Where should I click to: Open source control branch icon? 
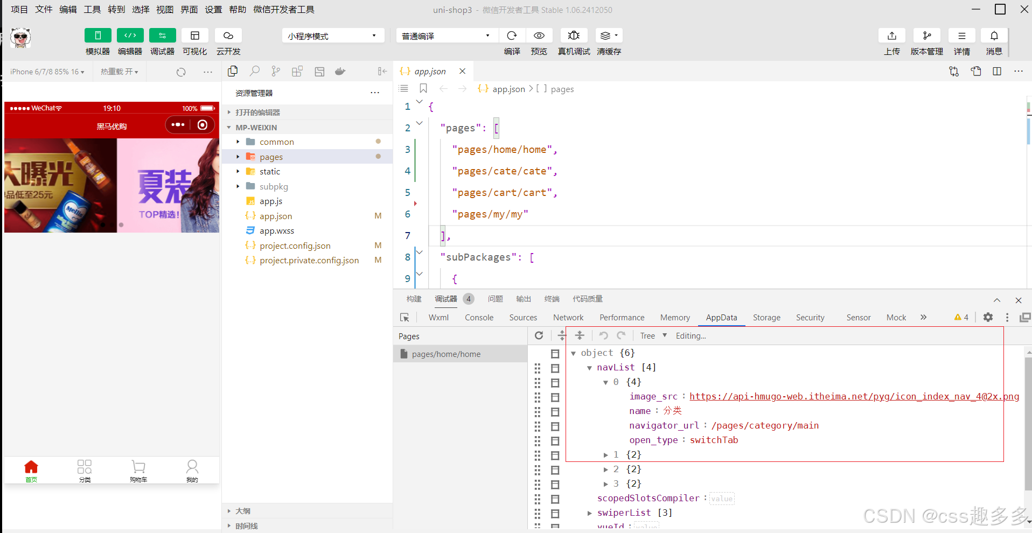pyautogui.click(x=276, y=71)
